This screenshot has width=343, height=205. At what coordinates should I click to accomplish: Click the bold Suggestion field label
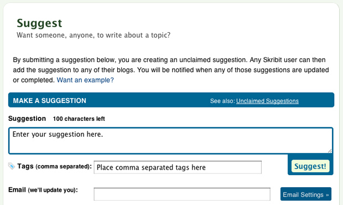[27, 119]
